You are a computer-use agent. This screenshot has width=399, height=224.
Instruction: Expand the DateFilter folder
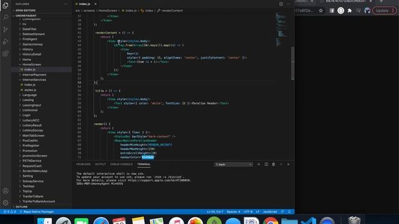click(29, 29)
